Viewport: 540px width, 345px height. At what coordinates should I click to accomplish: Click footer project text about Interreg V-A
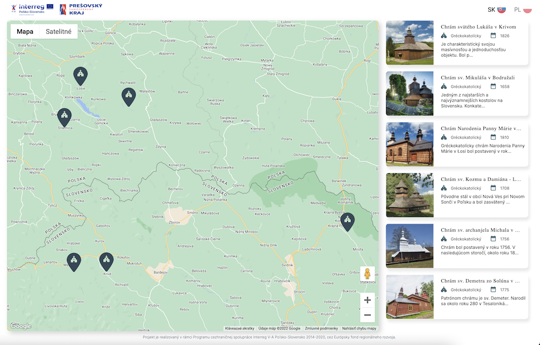[269, 337]
